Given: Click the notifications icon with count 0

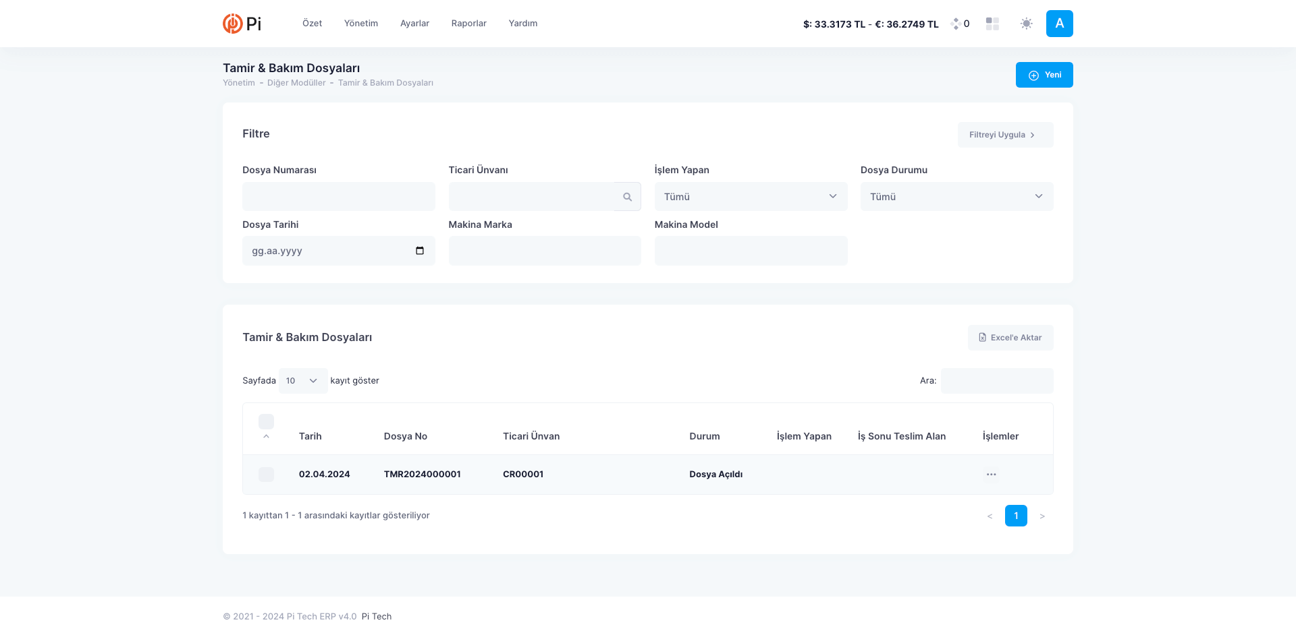Looking at the screenshot, I should [x=960, y=24].
